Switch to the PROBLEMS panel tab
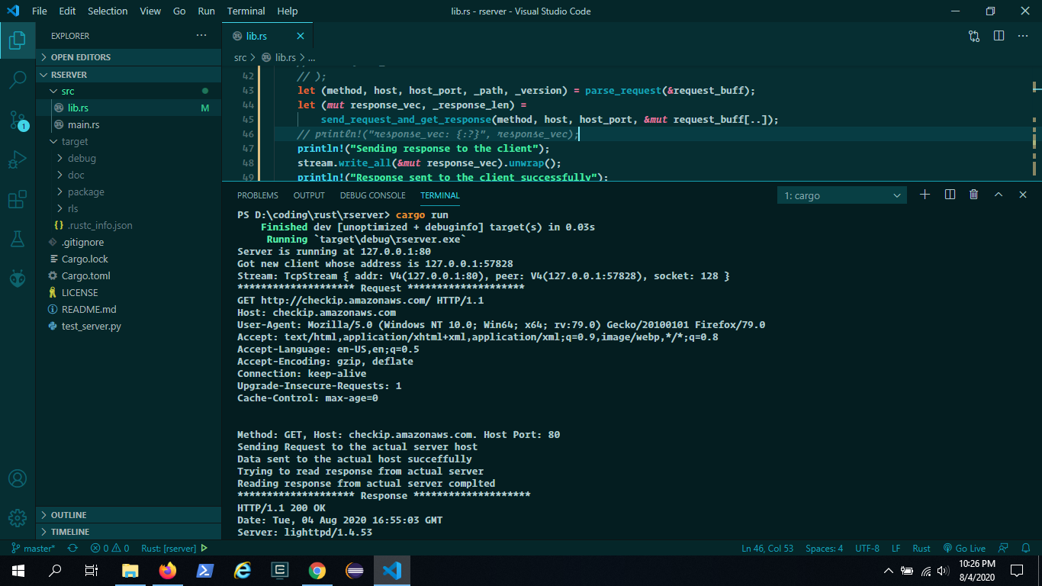Image resolution: width=1042 pixels, height=586 pixels. [x=257, y=195]
